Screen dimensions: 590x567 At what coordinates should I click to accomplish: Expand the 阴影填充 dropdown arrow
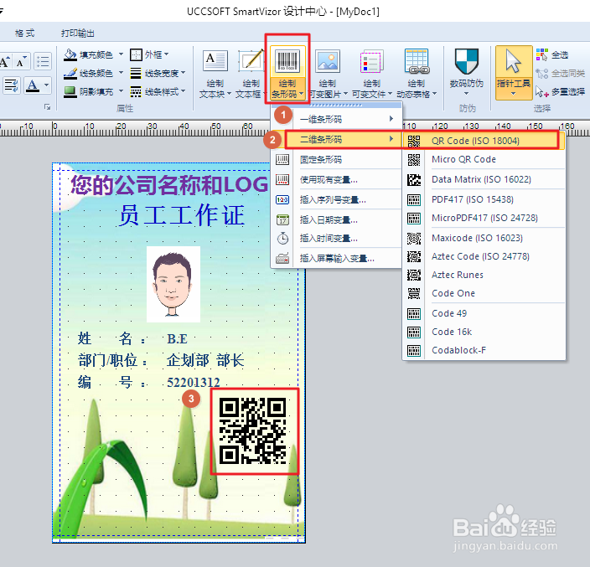[x=121, y=91]
